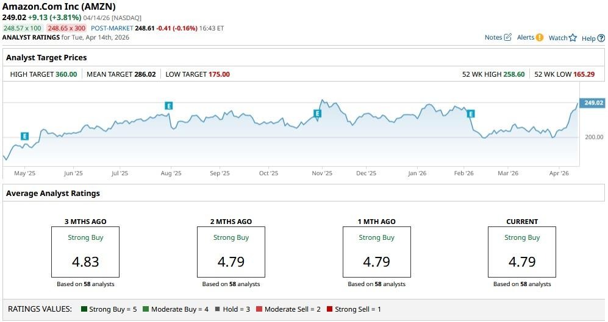
Task: Click the +9.13 (+3.81%) price change
Action: click(x=55, y=18)
